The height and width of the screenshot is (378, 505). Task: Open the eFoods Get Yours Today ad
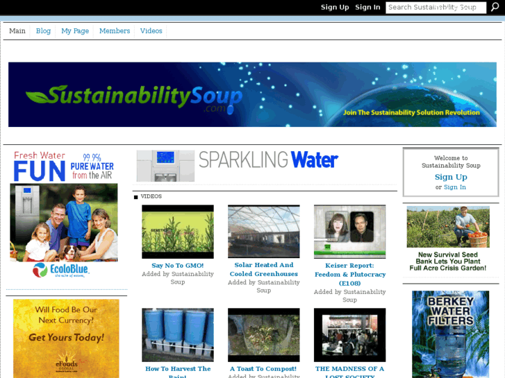(66, 338)
